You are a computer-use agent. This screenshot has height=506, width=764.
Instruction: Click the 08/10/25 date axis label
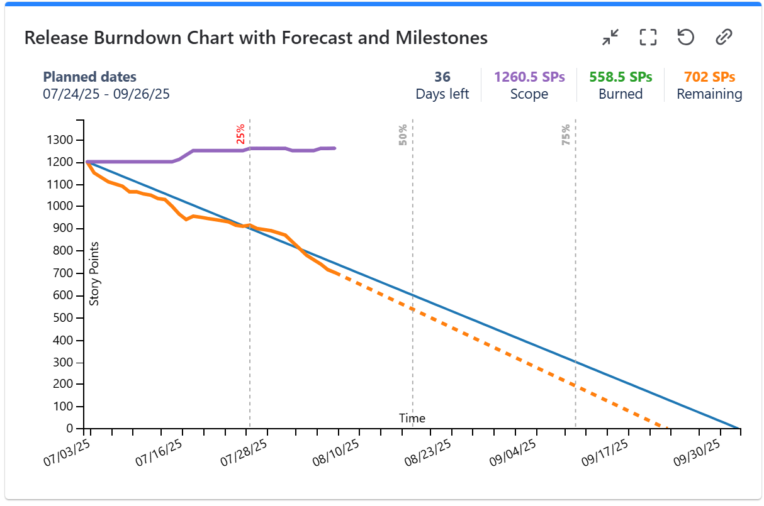(x=336, y=453)
